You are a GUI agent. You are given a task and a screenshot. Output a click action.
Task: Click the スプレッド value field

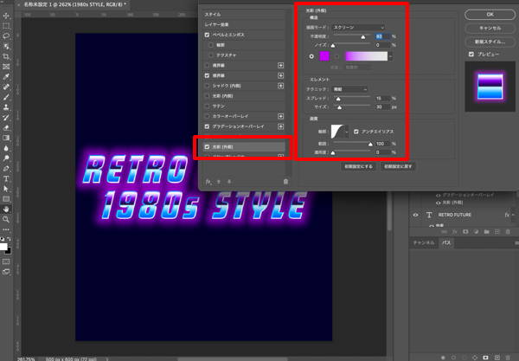pyautogui.click(x=382, y=99)
